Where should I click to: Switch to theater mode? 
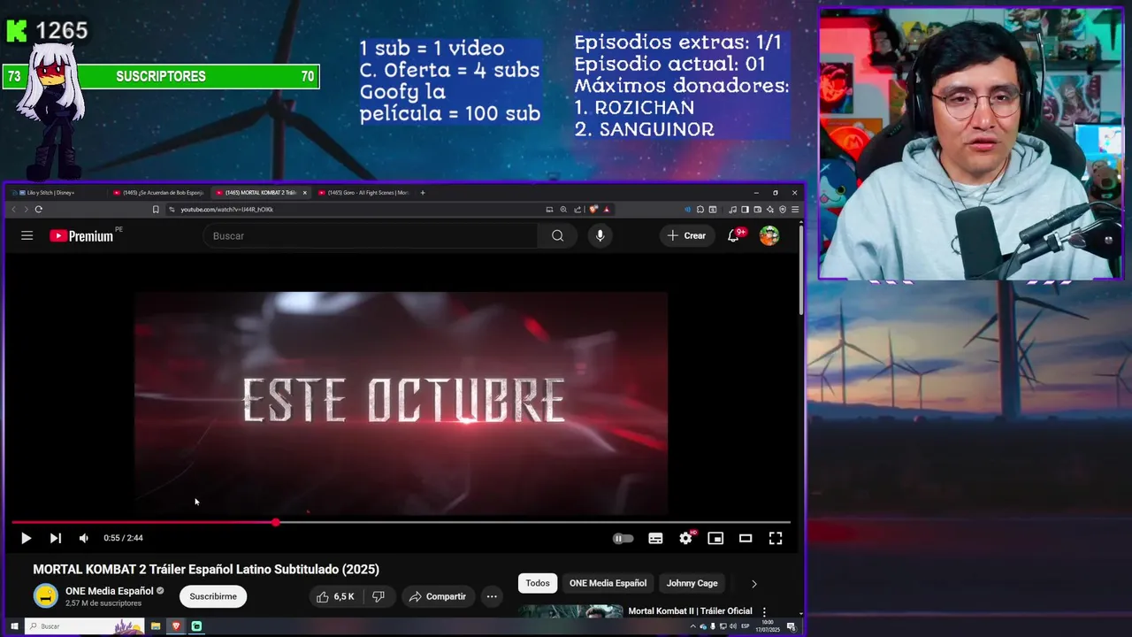tap(746, 538)
